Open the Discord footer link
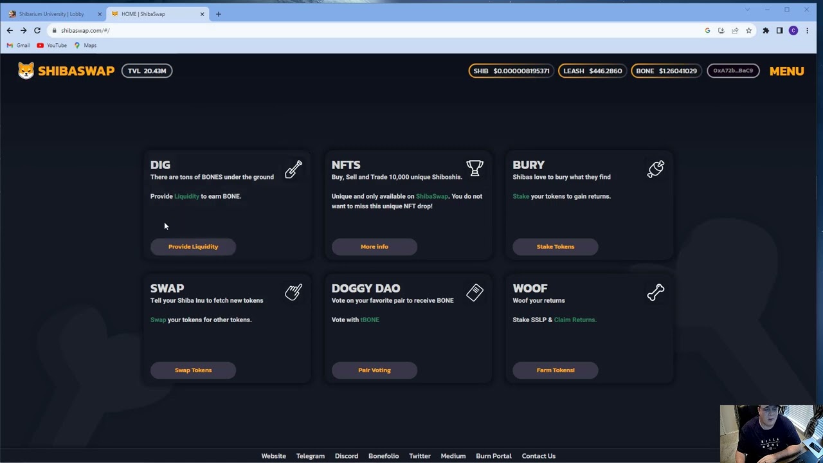 346,456
